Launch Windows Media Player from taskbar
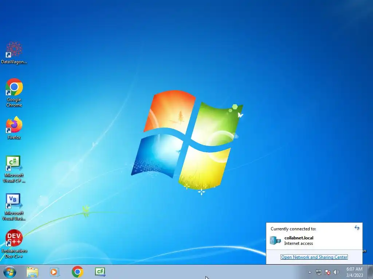Screen dimensions: 373x279 (x=55, y=272)
